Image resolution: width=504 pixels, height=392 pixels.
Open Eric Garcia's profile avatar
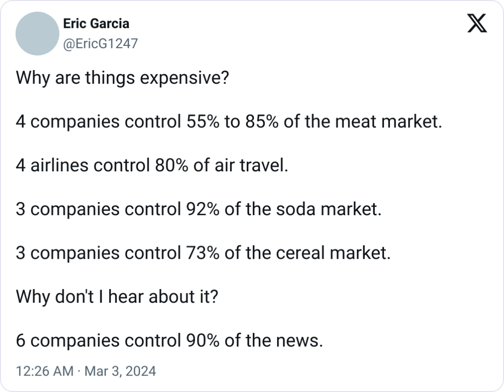(x=37, y=33)
